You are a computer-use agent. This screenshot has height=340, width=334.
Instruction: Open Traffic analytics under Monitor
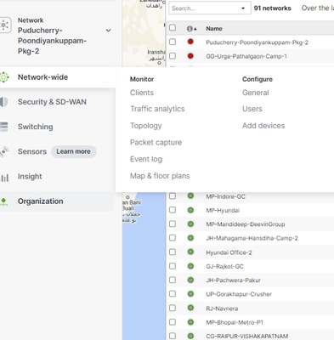coord(157,109)
